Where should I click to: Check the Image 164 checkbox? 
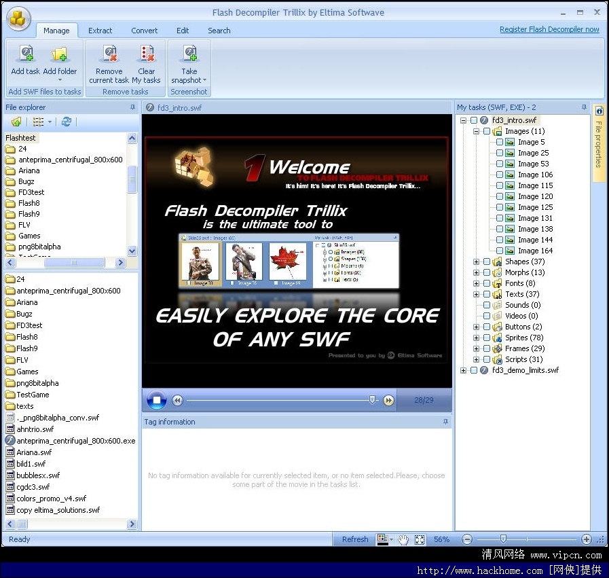[x=500, y=251]
